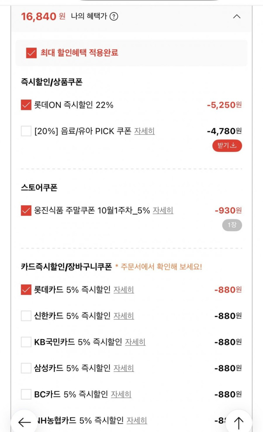
Task: Select KB국민카드 5% 즉시할인 checkbox
Action: [26, 342]
